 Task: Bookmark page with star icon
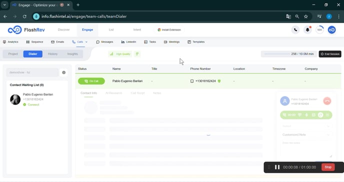pyautogui.click(x=306, y=16)
